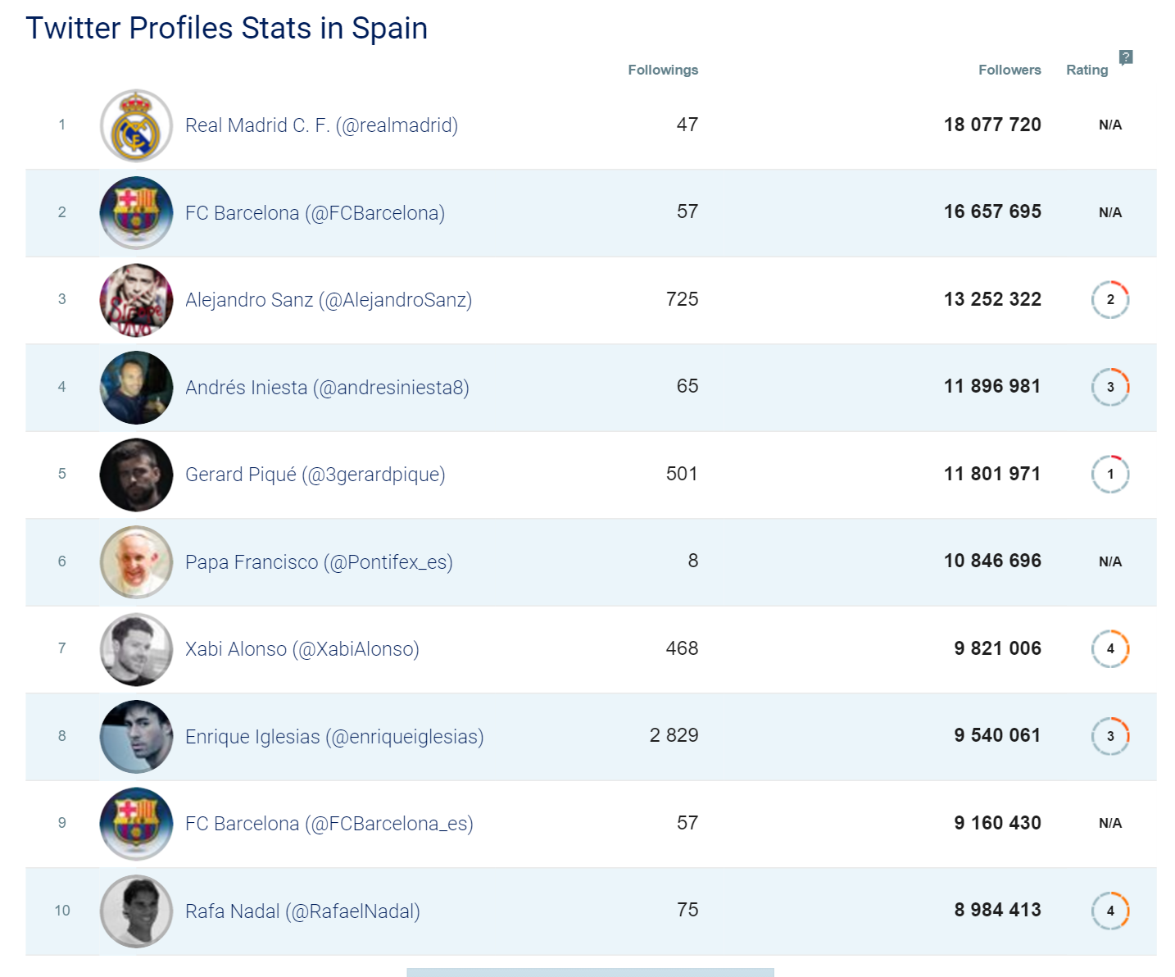This screenshot has width=1175, height=977.
Task: Open Andrés Iniesta (@andresiniesta8) link
Action: point(327,388)
